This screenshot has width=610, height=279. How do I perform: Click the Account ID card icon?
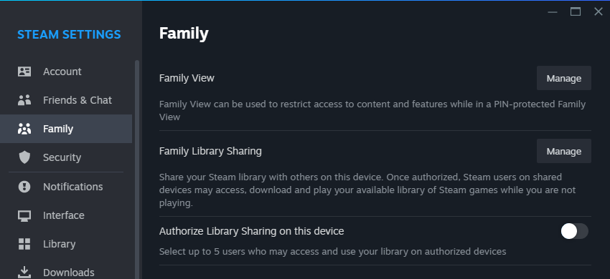24,72
